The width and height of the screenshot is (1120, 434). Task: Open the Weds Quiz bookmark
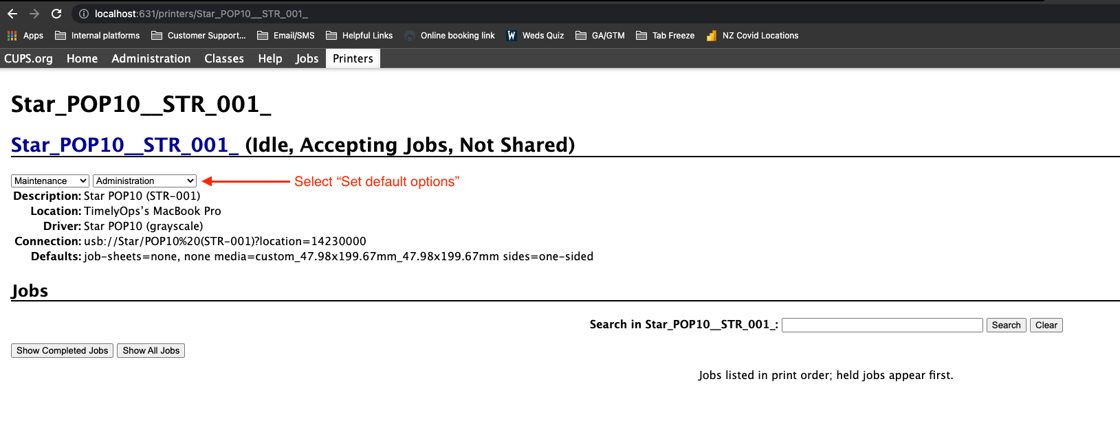click(535, 36)
